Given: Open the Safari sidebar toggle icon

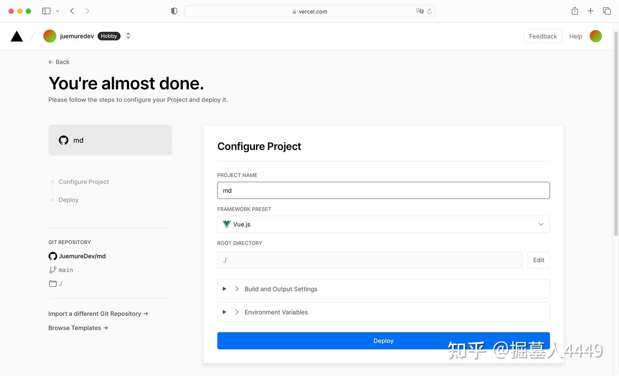Looking at the screenshot, I should pos(46,11).
